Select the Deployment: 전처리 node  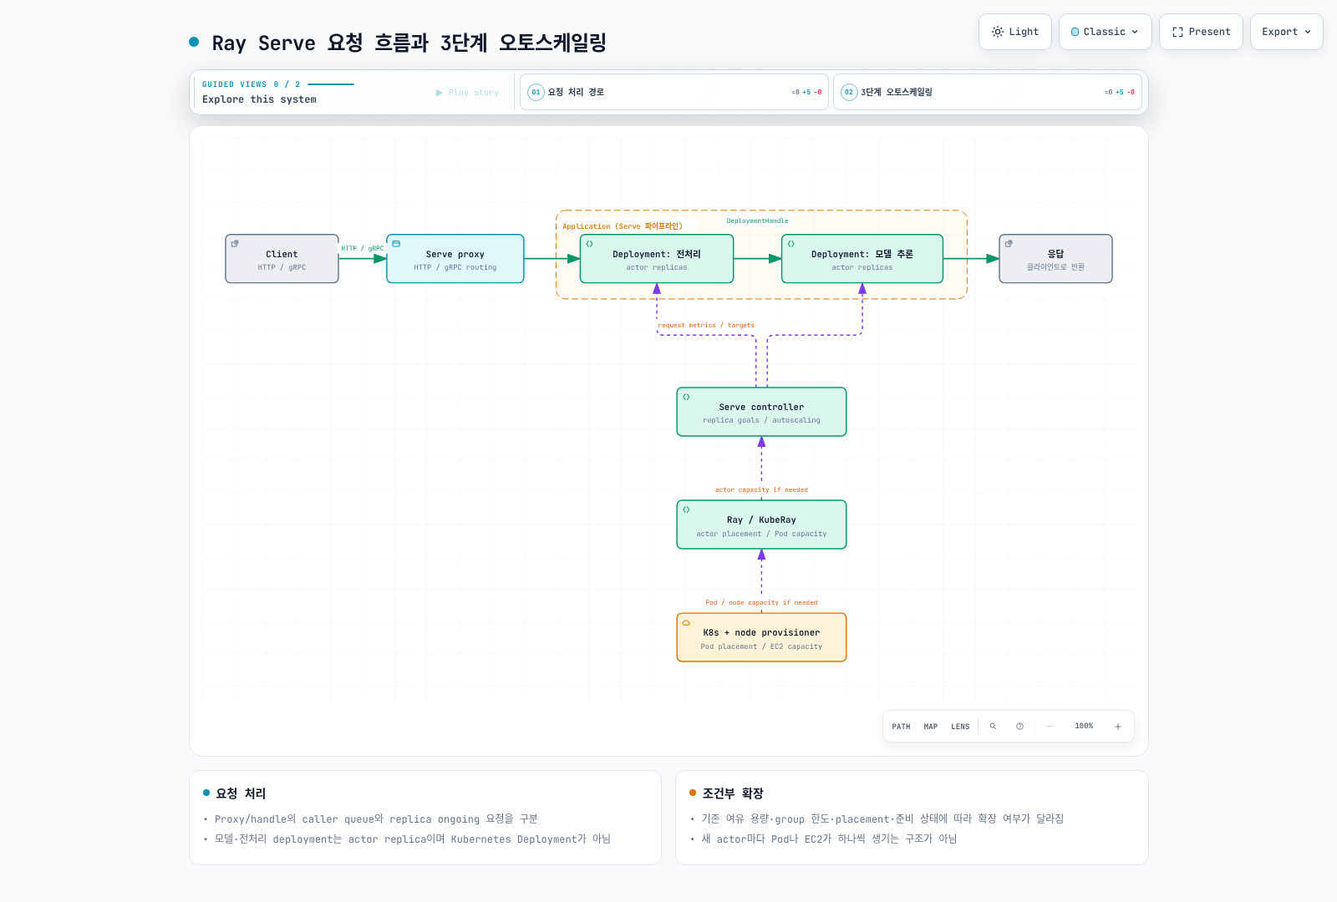coord(657,259)
